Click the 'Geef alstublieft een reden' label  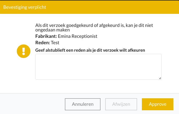tap(90, 50)
